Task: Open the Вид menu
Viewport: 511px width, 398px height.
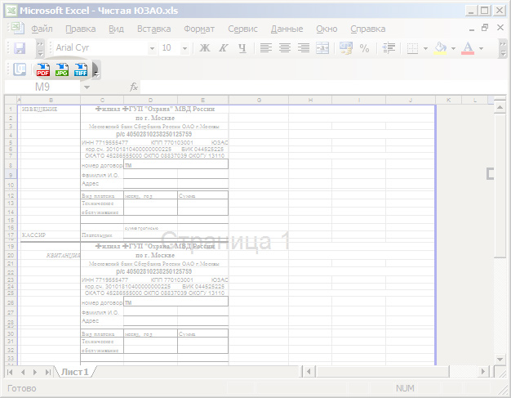Action: point(116,29)
